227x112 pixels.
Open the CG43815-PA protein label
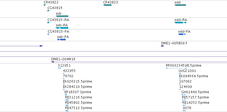tap(58, 32)
